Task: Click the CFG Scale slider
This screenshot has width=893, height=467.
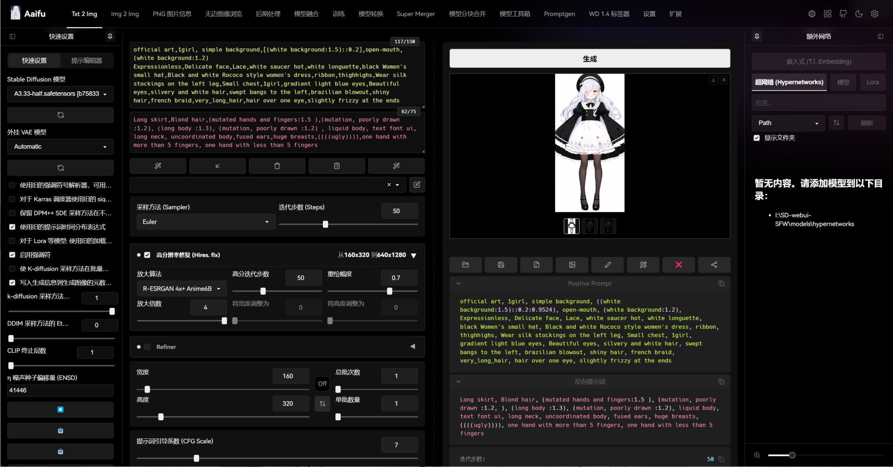Action: point(277,458)
